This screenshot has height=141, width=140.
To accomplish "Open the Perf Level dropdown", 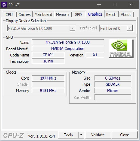I will (x=116, y=28).
